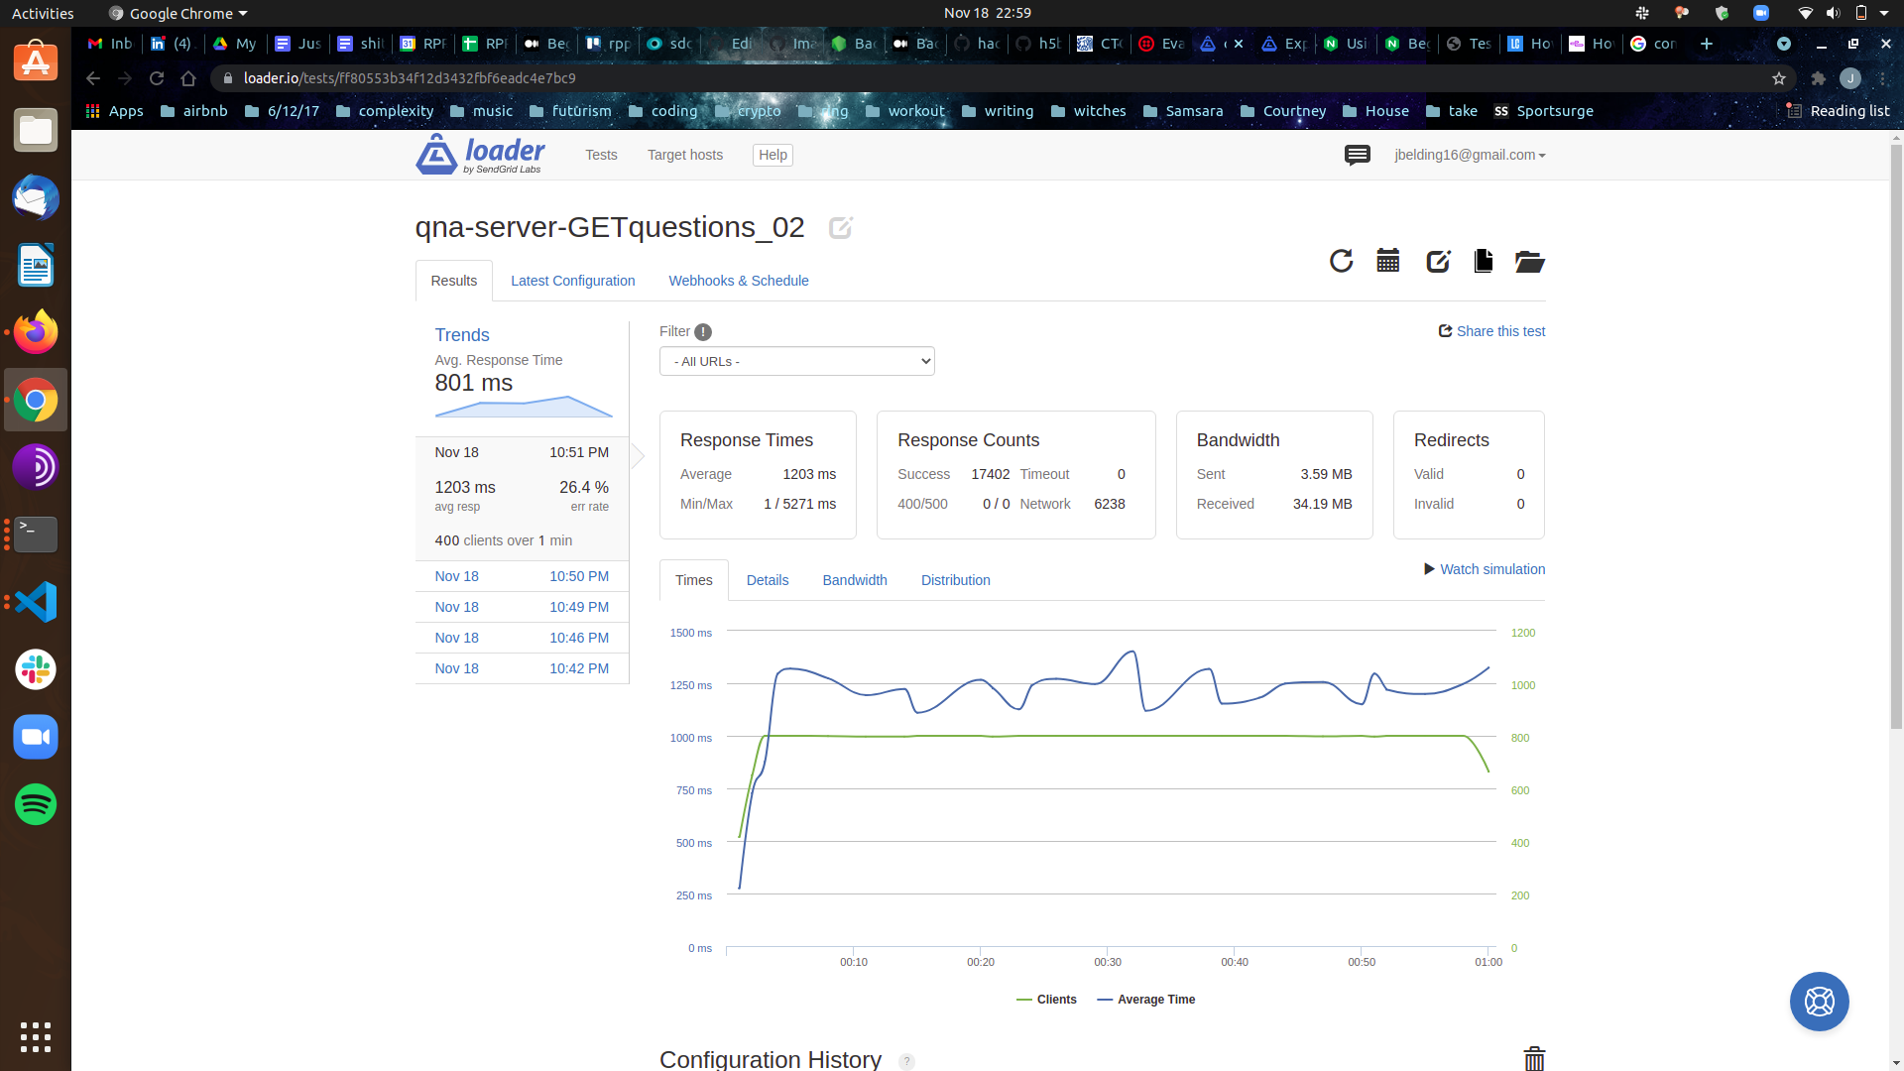1904x1071 pixels.
Task: Open the All URLs filter dropdown
Action: click(796, 361)
